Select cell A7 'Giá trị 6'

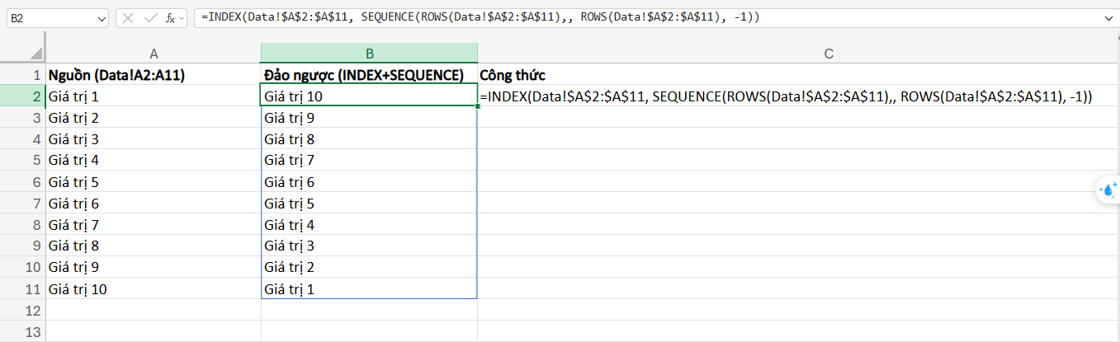tap(154, 204)
